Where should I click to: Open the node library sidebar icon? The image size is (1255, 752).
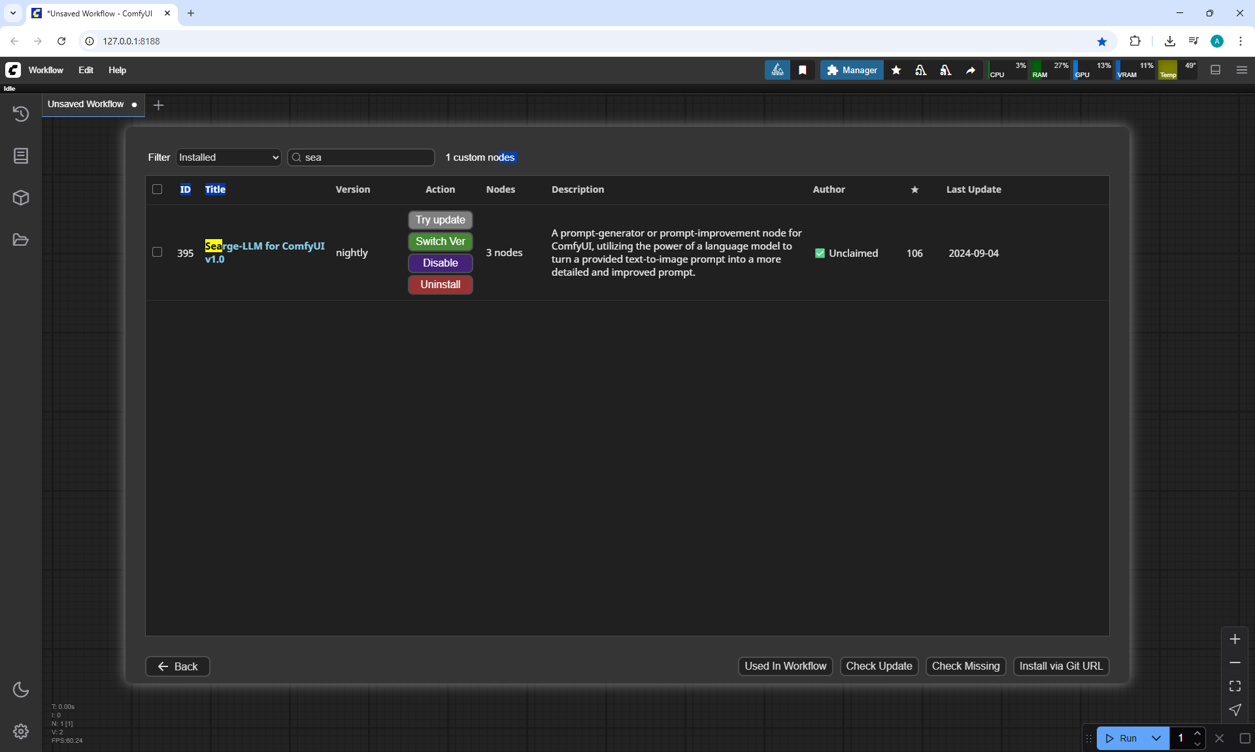pyautogui.click(x=21, y=155)
